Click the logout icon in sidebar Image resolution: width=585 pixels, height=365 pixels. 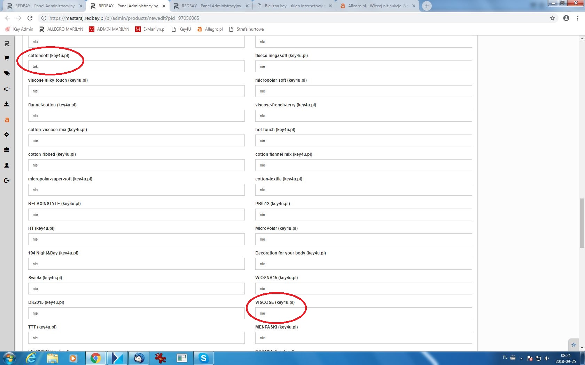tap(7, 180)
